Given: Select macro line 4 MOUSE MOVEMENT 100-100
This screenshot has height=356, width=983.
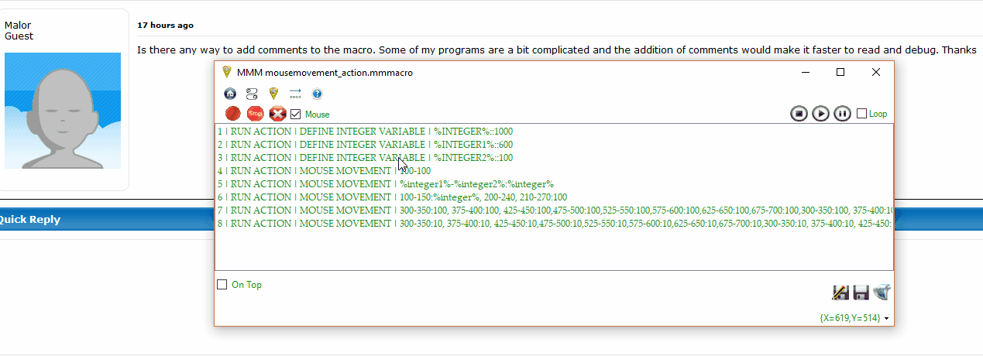Looking at the screenshot, I should [325, 171].
